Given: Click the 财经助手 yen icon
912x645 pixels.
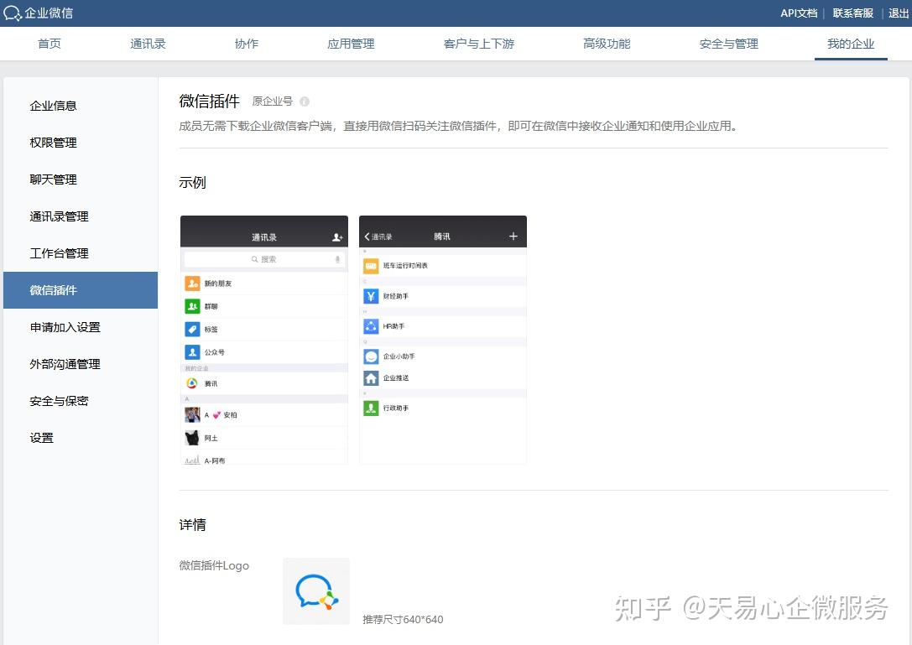Looking at the screenshot, I should (x=371, y=296).
